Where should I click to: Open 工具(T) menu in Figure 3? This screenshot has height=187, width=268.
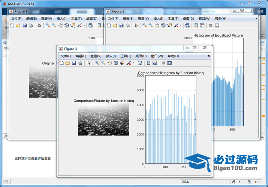[x=126, y=56]
